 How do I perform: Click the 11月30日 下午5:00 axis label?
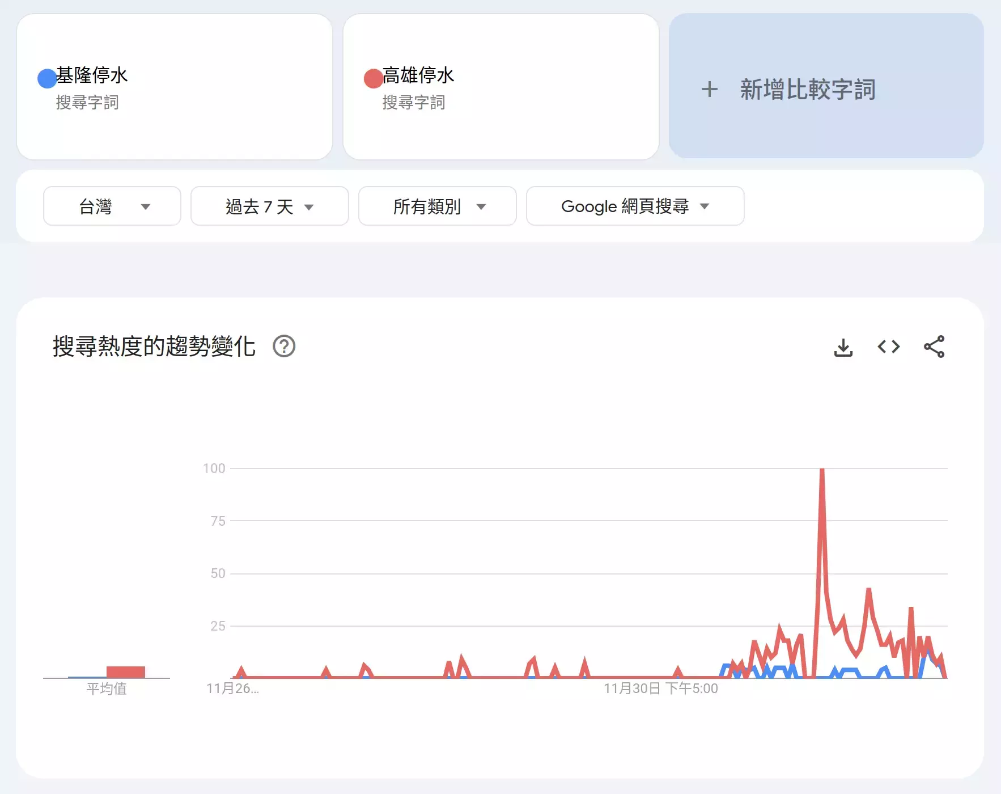[x=660, y=689]
